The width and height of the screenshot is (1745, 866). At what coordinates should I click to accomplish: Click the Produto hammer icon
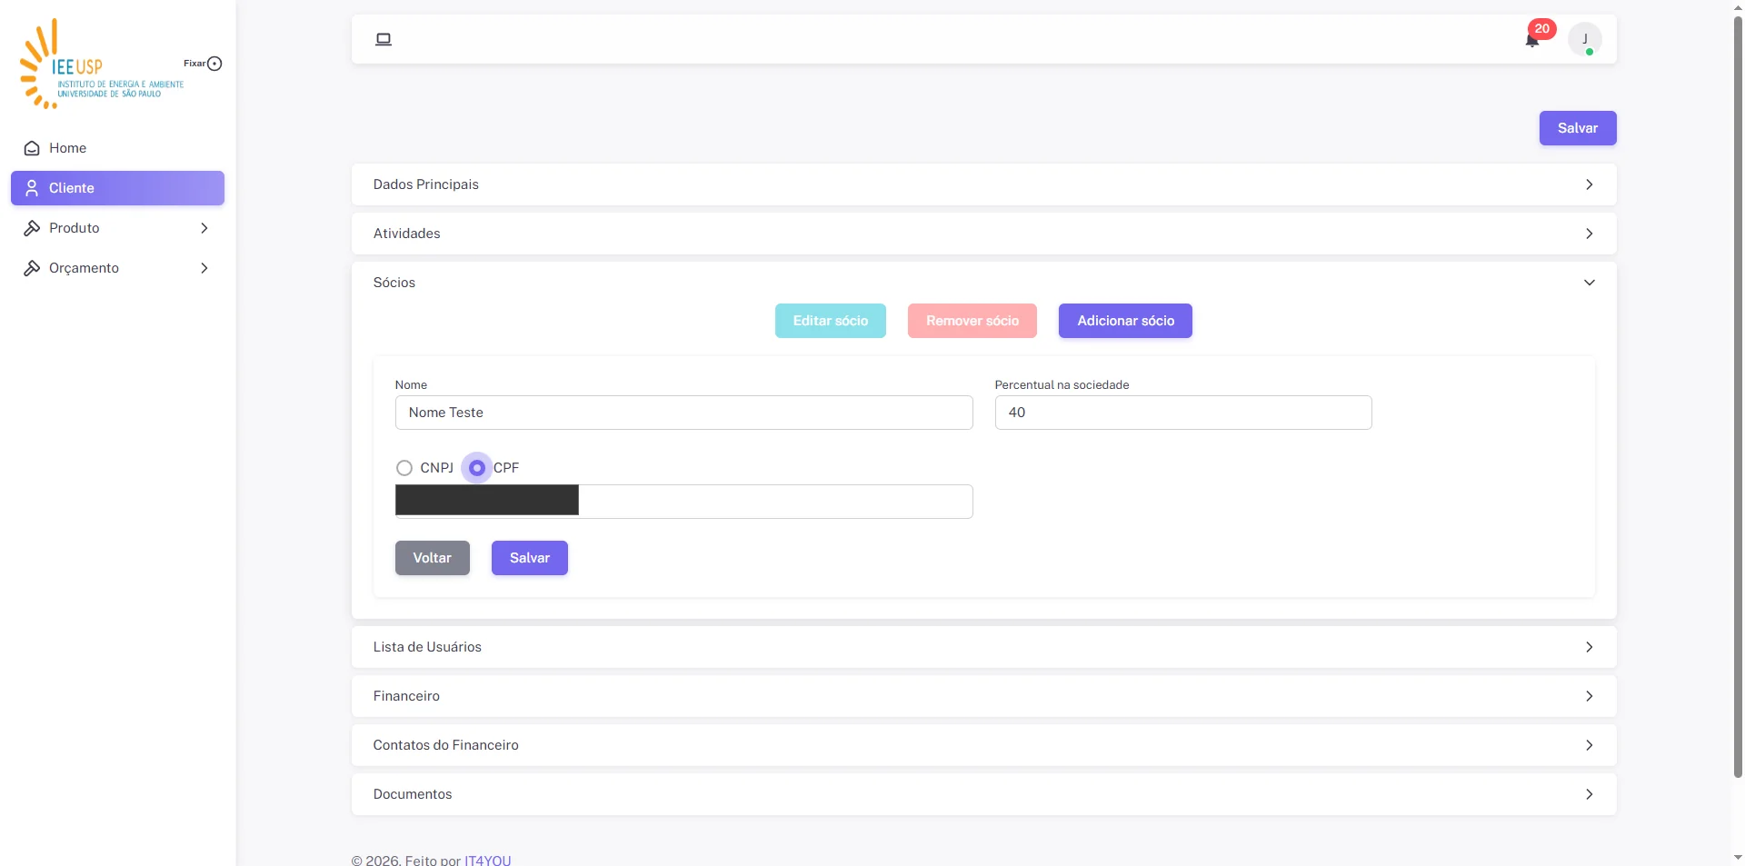coord(32,228)
